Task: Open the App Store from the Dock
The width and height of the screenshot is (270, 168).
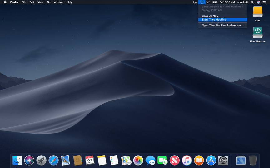Action: 211,160
